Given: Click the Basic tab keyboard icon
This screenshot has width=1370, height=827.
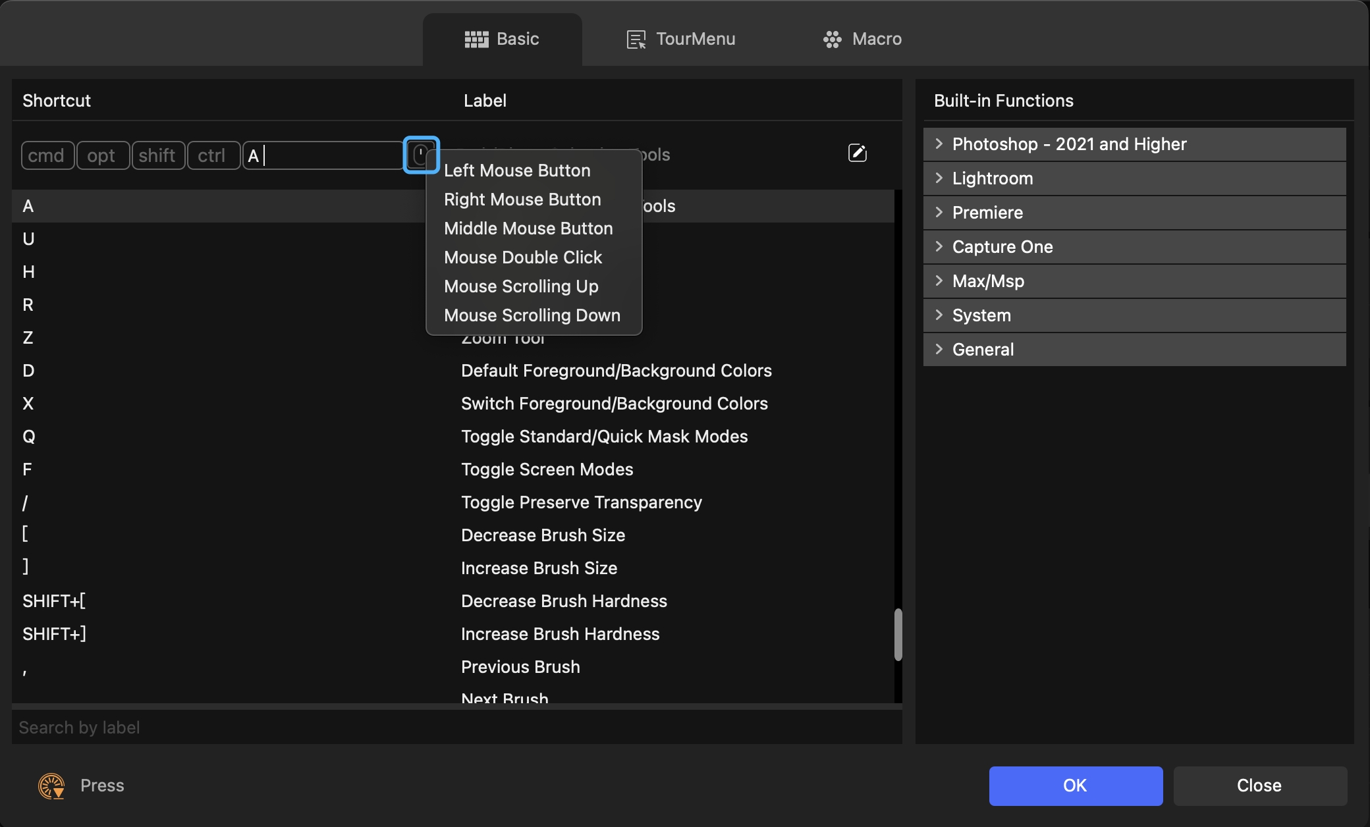Looking at the screenshot, I should (x=476, y=40).
